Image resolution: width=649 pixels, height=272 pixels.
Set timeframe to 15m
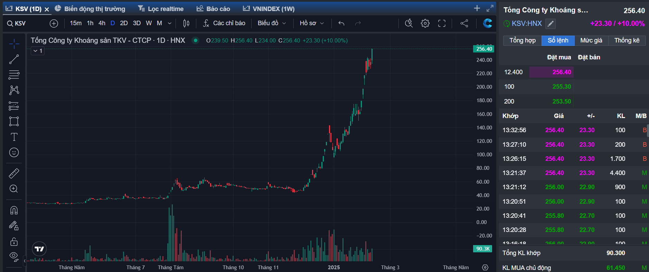tap(76, 23)
